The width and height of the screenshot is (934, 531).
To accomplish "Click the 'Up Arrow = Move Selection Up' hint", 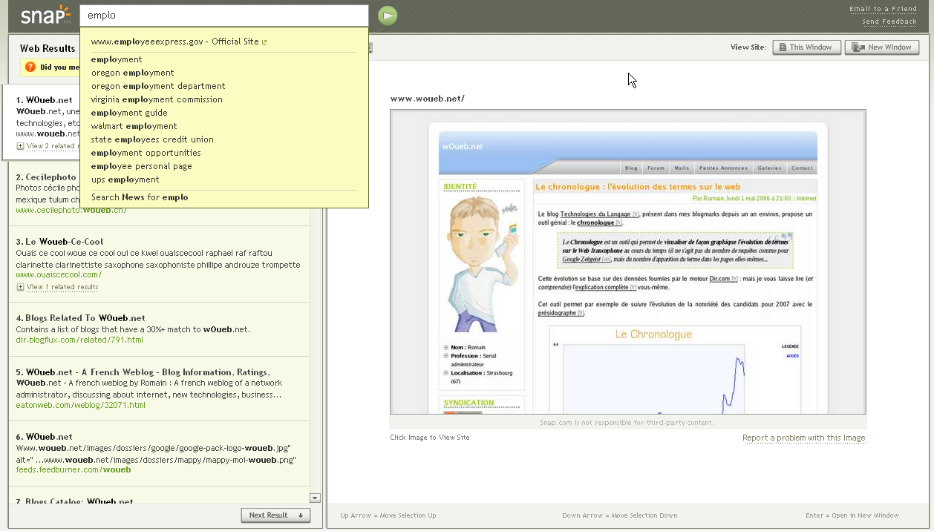I will click(x=388, y=515).
